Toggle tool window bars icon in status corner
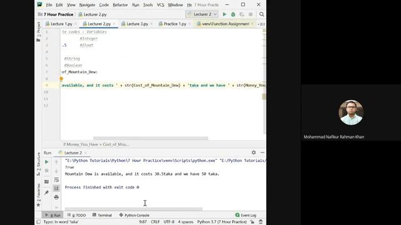 click(x=38, y=222)
